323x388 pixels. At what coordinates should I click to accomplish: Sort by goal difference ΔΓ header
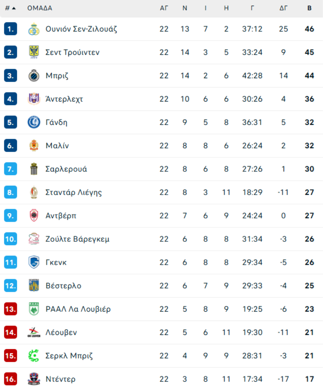tap(284, 8)
